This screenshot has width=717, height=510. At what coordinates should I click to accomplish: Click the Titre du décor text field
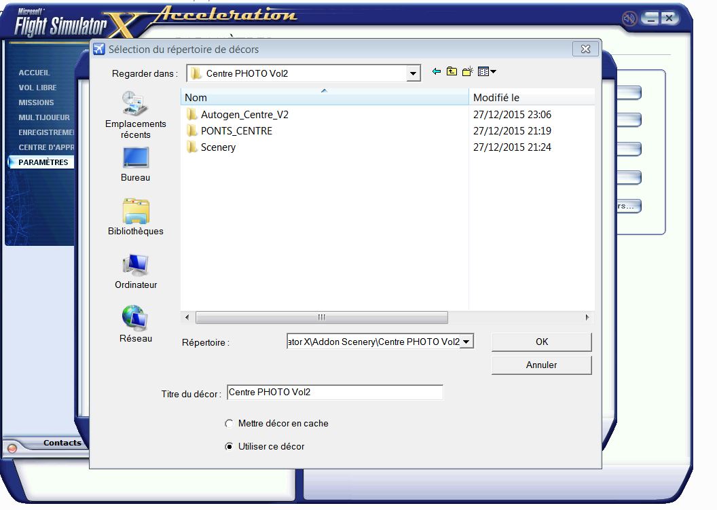tap(335, 393)
